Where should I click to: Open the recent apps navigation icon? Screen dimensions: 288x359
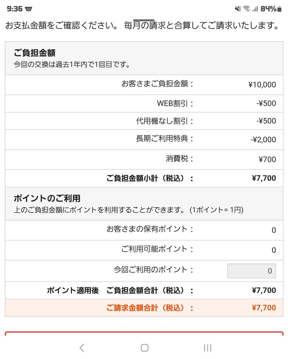click(x=207, y=348)
